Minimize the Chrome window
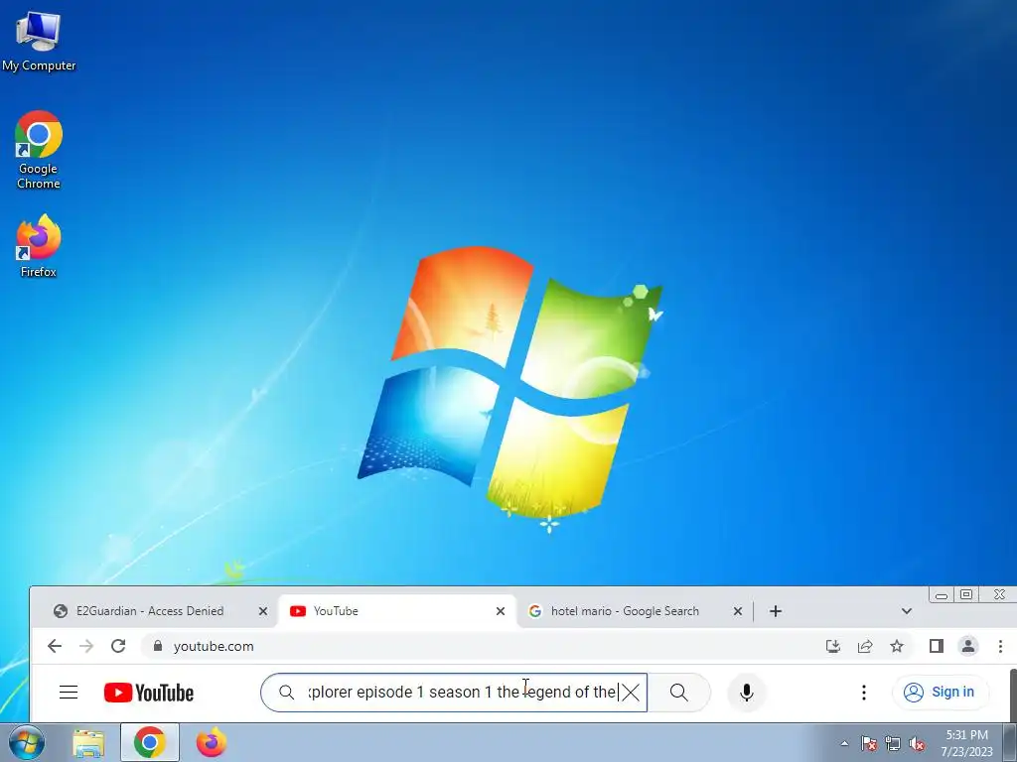Screen dimensions: 1017x762 942,595
